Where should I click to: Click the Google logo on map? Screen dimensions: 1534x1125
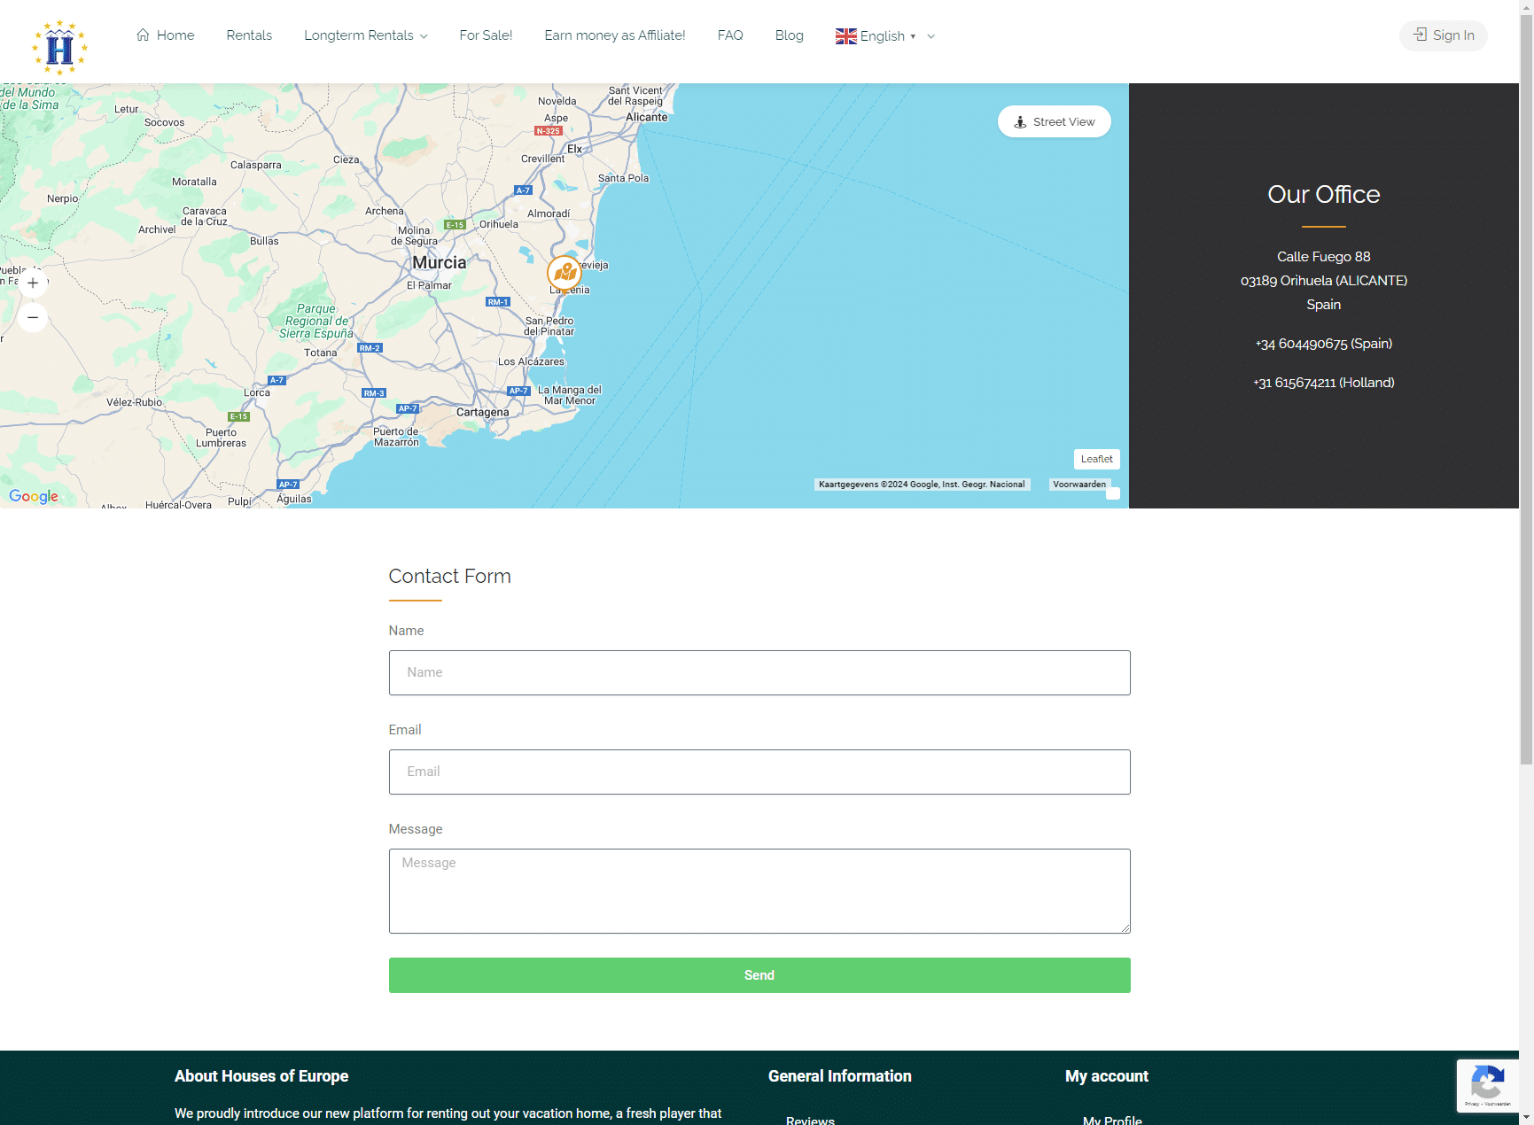(34, 496)
